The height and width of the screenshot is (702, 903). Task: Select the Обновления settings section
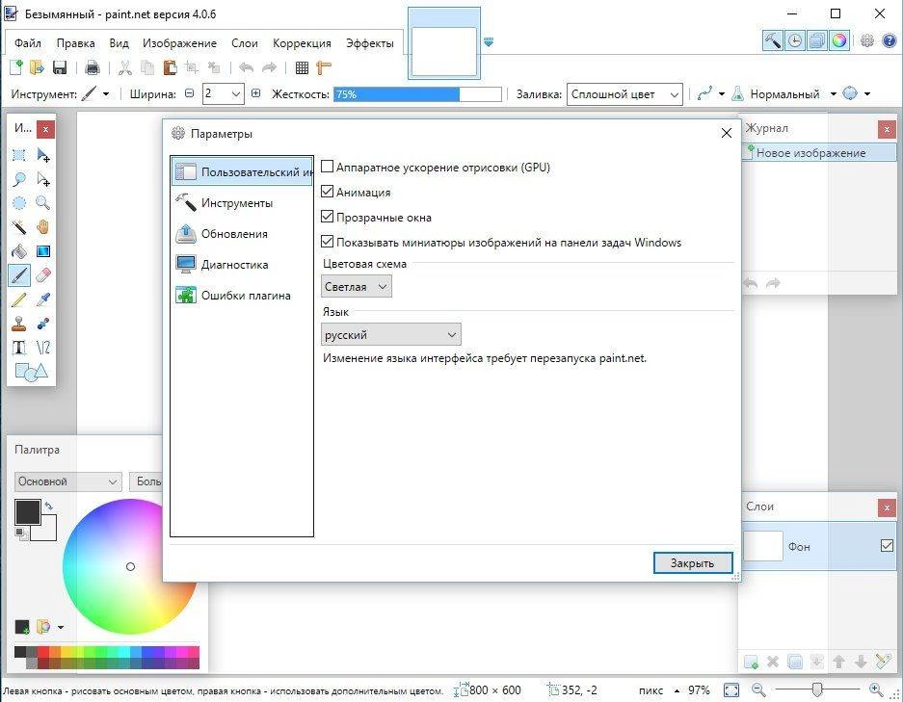242,234
